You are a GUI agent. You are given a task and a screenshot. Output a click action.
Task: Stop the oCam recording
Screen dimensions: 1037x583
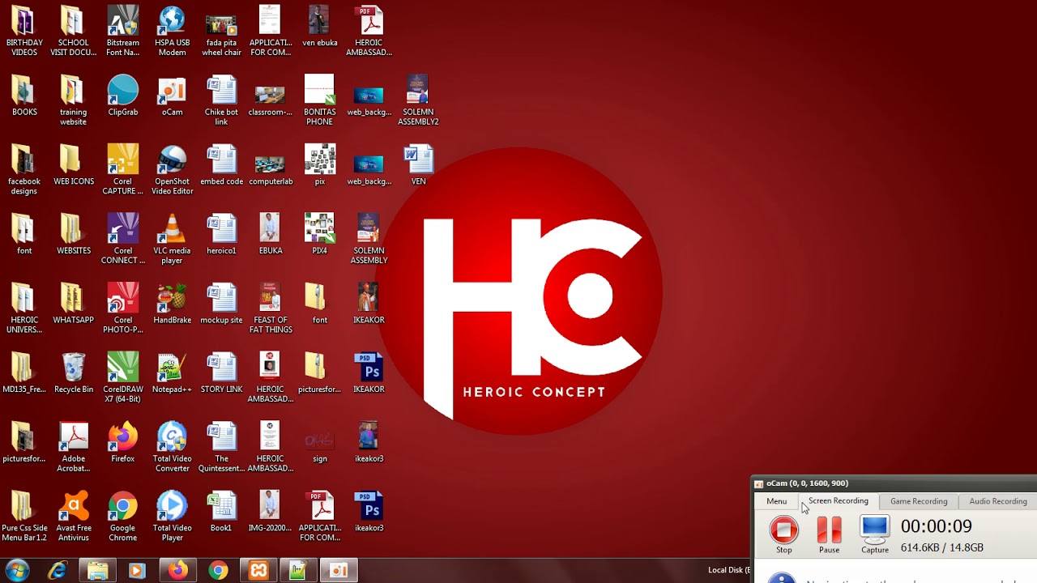click(783, 534)
